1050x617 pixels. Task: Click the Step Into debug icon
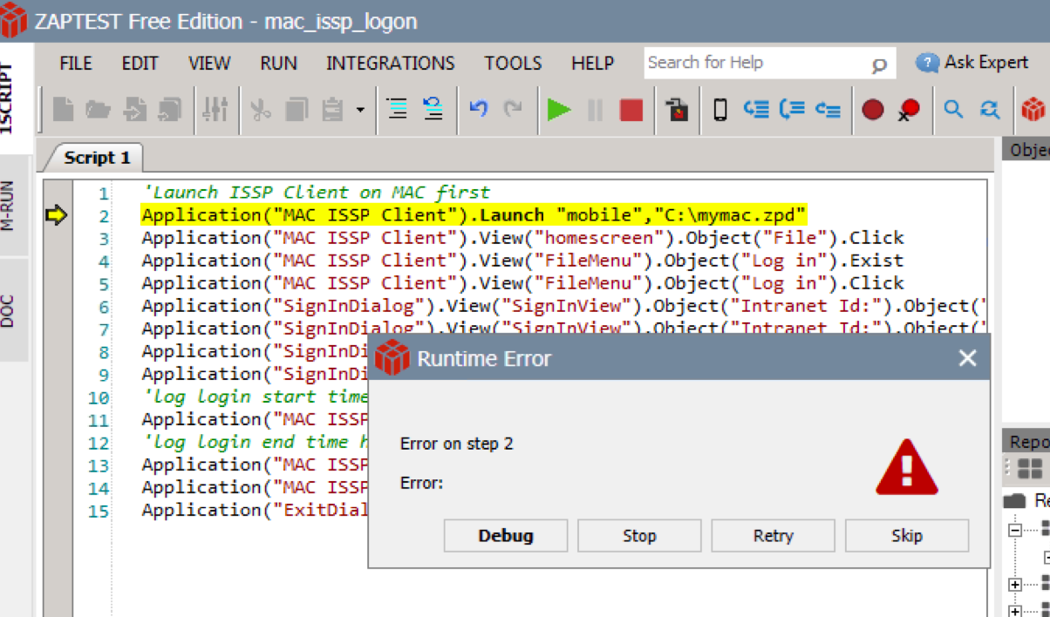(x=756, y=110)
